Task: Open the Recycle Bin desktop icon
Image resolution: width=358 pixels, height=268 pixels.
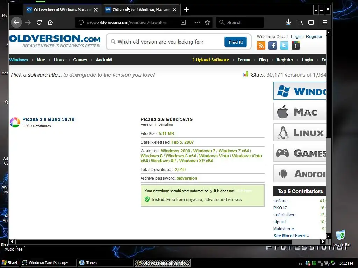Action: (341, 238)
